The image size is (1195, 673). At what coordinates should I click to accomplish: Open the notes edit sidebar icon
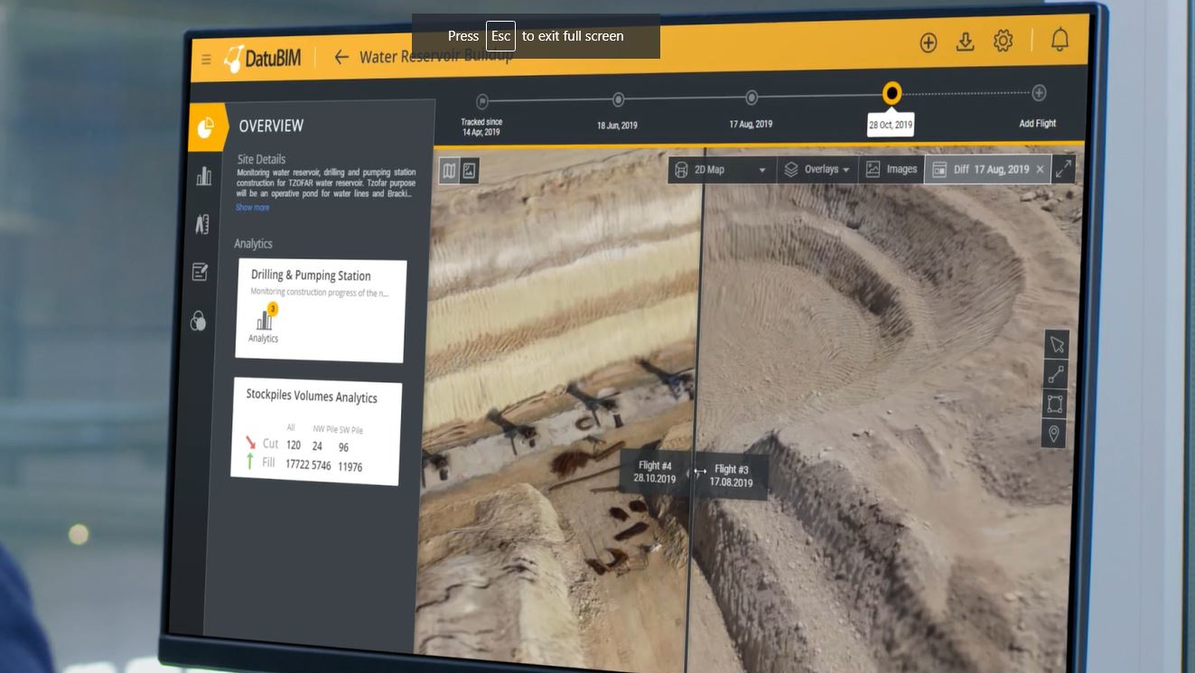coord(201,272)
